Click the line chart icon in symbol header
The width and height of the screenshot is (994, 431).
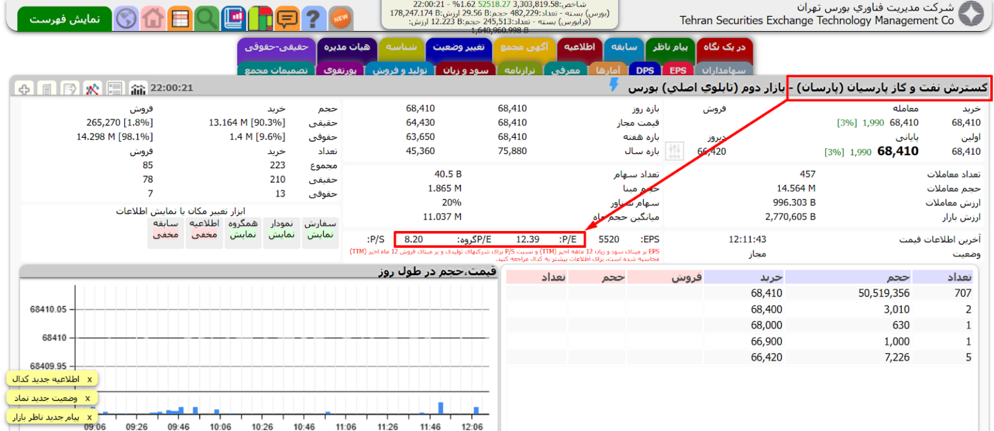point(93,89)
